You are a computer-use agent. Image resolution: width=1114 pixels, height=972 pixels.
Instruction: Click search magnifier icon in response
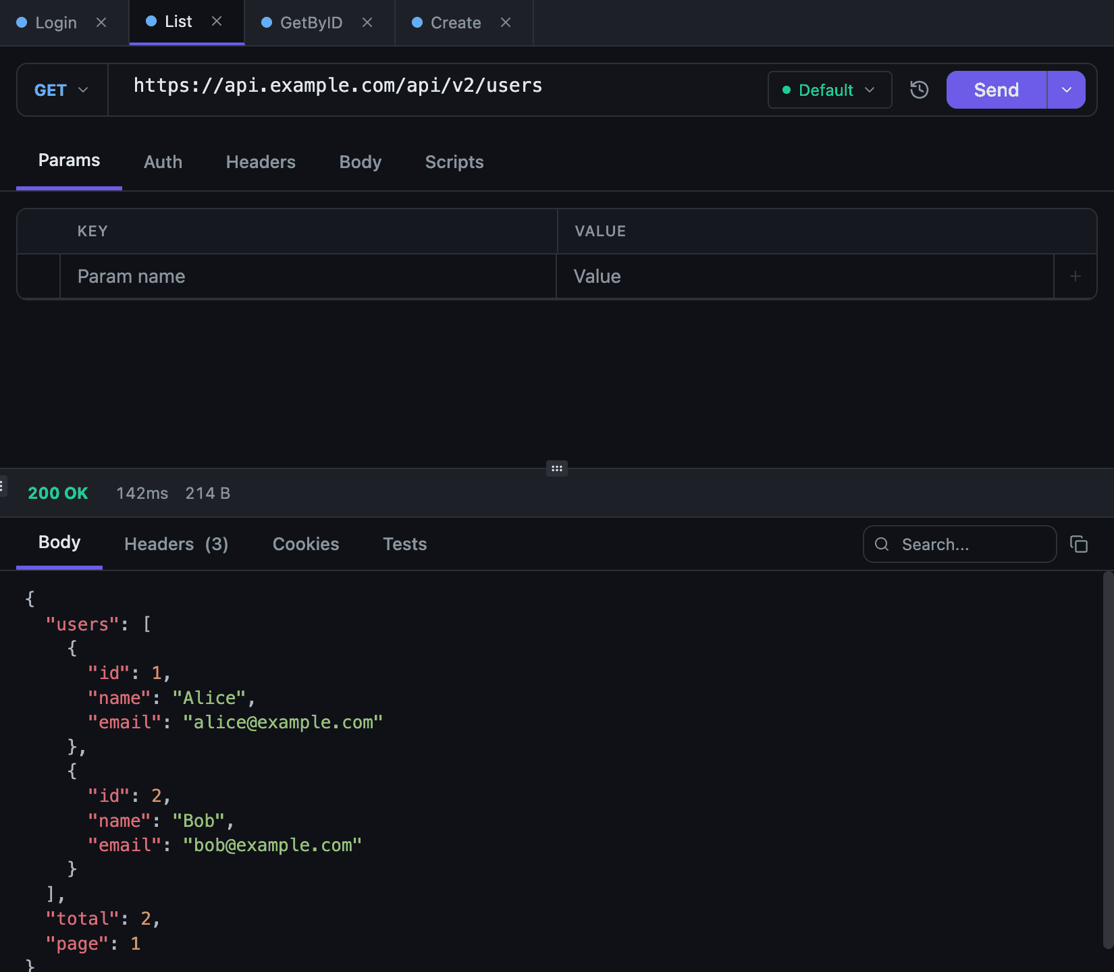tap(882, 544)
